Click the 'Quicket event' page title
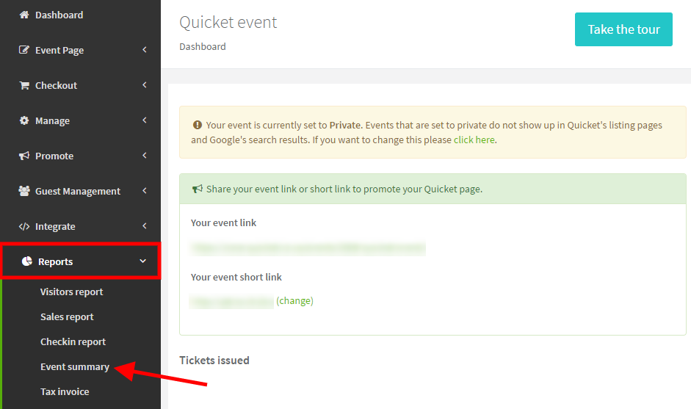 [x=228, y=23]
